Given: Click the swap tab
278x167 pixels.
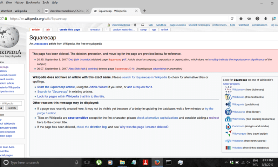Looking at the screenshot, I should click(143, 29).
